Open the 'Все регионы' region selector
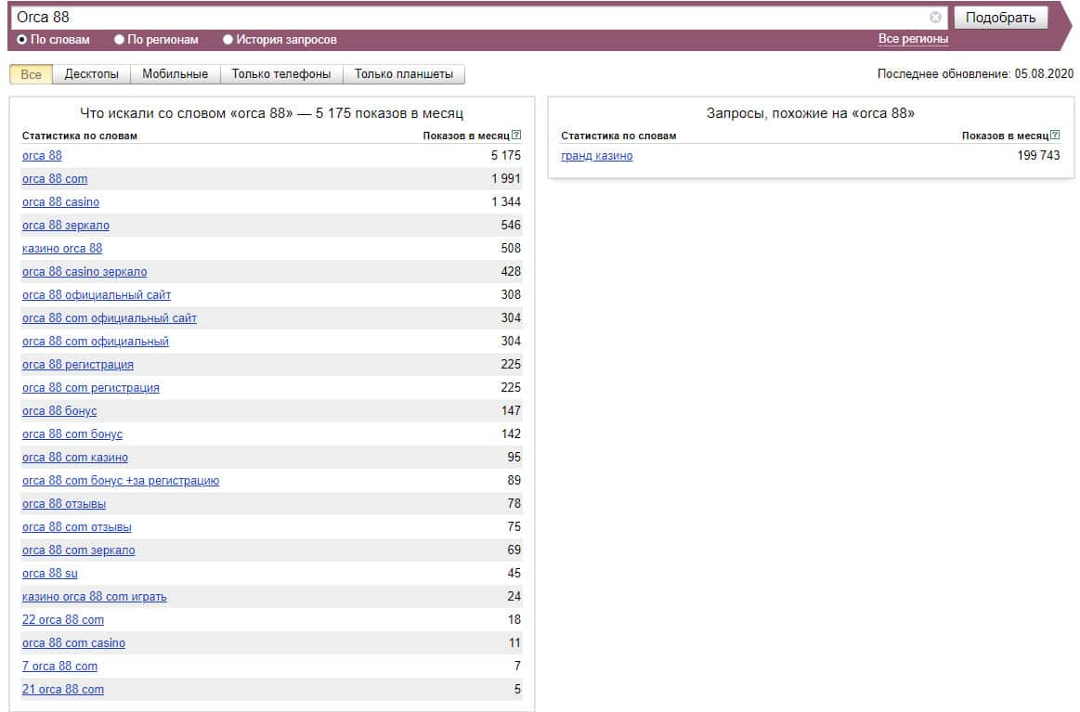This screenshot has height=712, width=1080. click(x=913, y=39)
